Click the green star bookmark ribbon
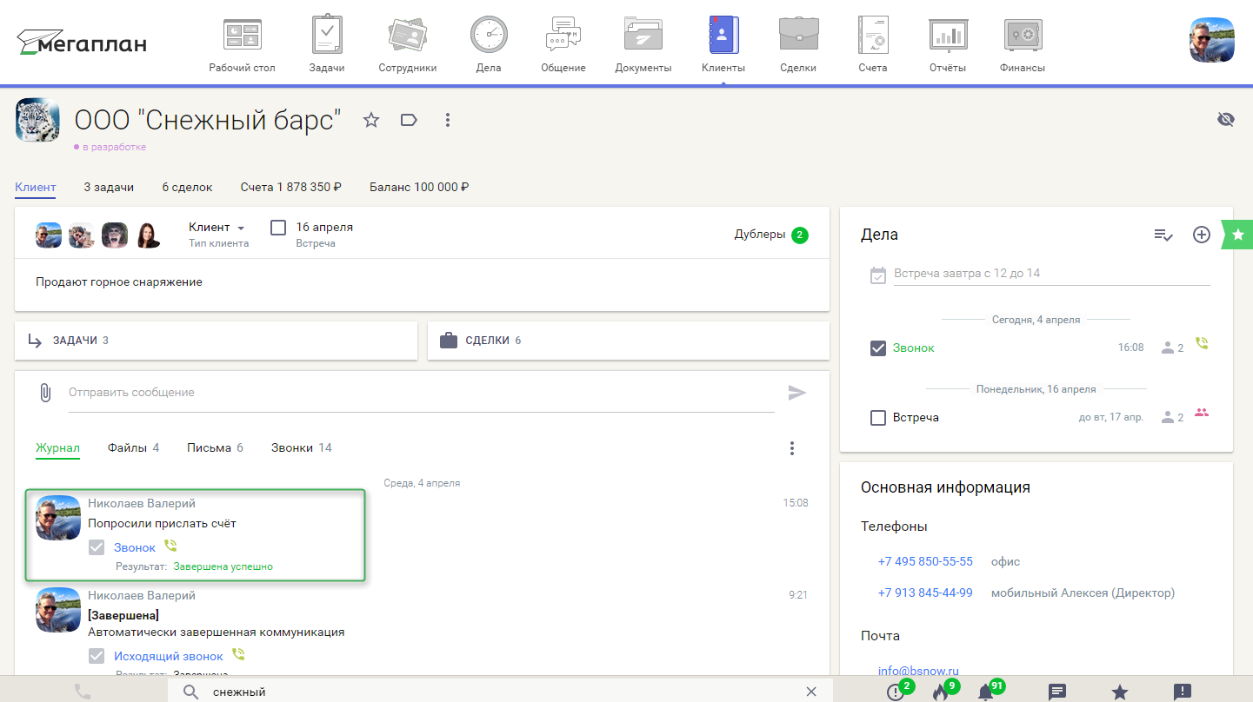The height and width of the screenshot is (702, 1253). tap(1237, 235)
